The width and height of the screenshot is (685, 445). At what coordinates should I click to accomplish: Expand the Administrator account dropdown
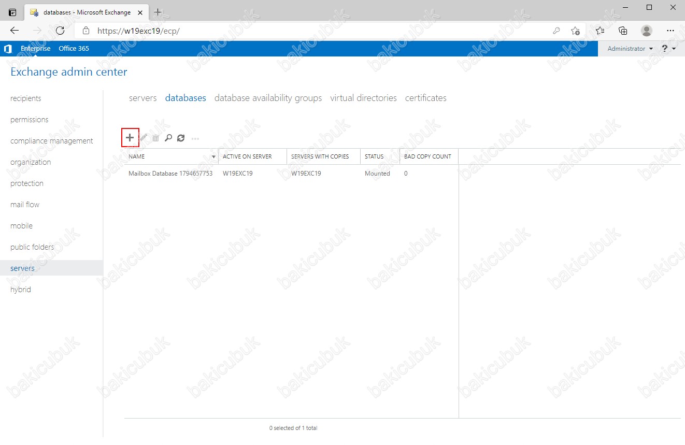tap(630, 49)
